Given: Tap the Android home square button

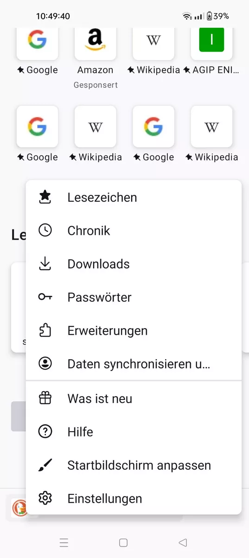Looking at the screenshot, I should point(123,543).
